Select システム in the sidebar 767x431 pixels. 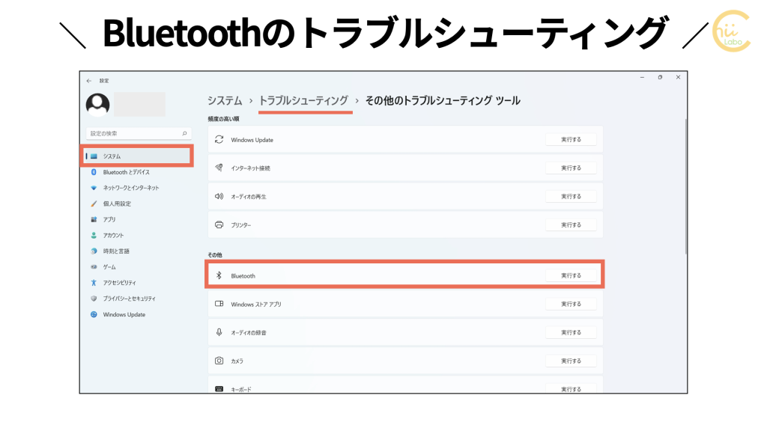tap(137, 156)
